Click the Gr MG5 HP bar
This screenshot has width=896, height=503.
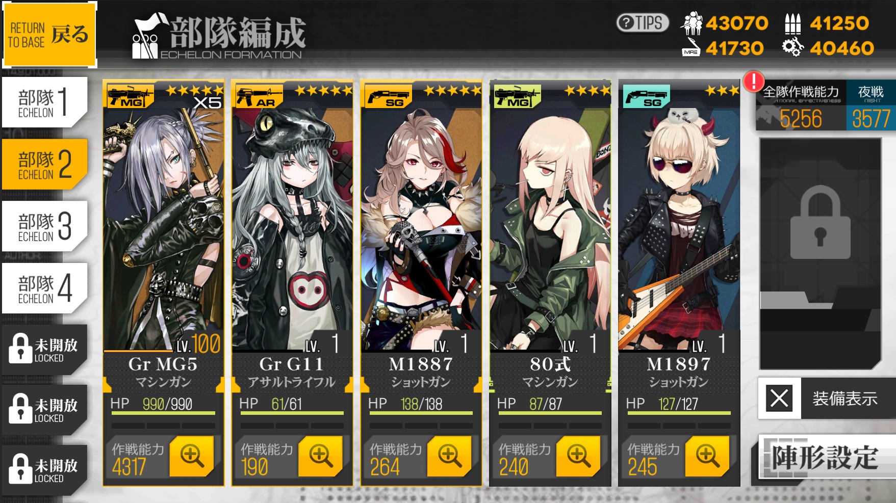(163, 413)
